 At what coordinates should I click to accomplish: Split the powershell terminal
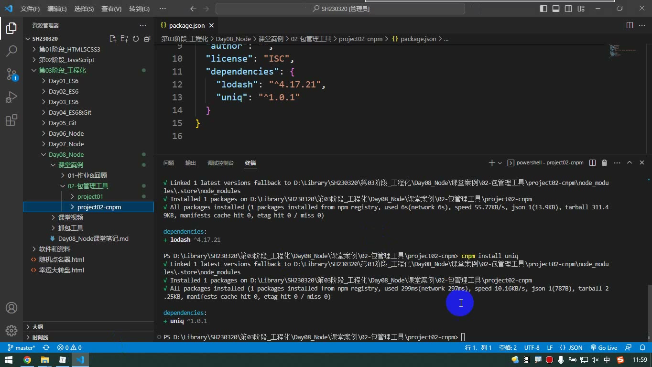click(x=592, y=162)
